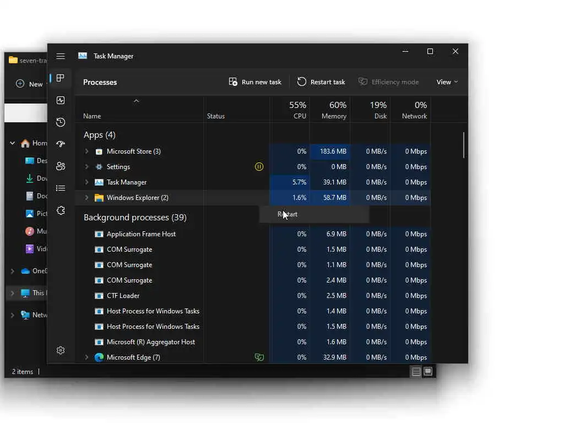
Task: Click the 5.7% CPU cell for Task Manager
Action: pos(290,182)
